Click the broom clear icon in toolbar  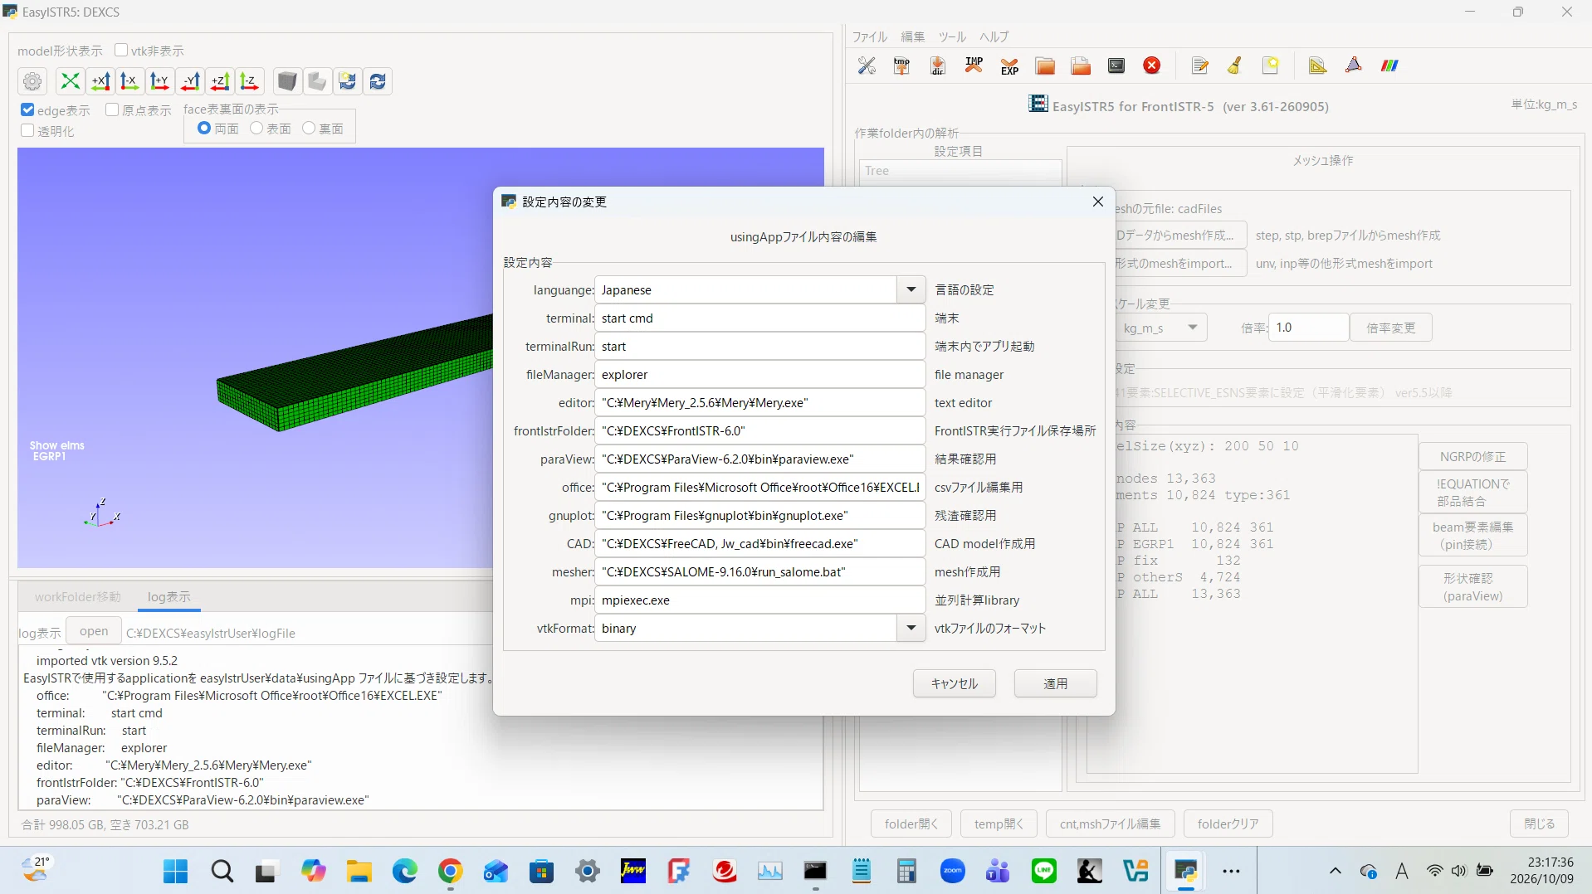pos(1235,66)
